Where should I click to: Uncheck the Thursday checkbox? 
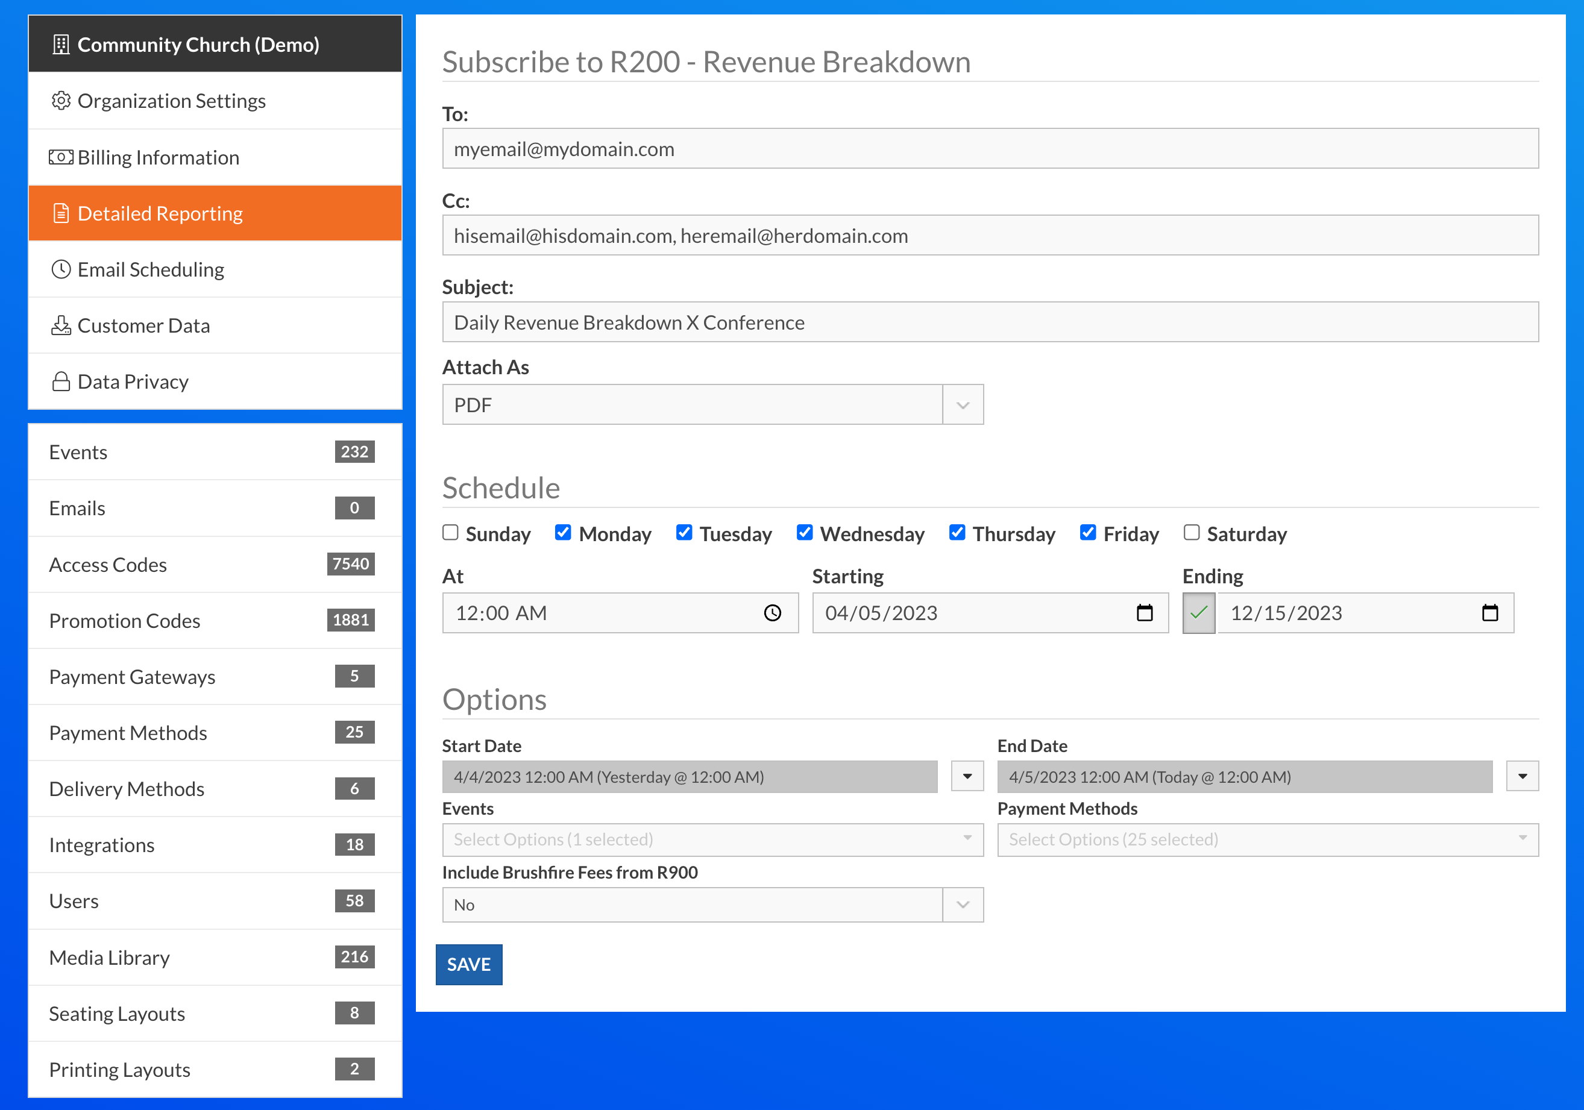pyautogui.click(x=957, y=533)
